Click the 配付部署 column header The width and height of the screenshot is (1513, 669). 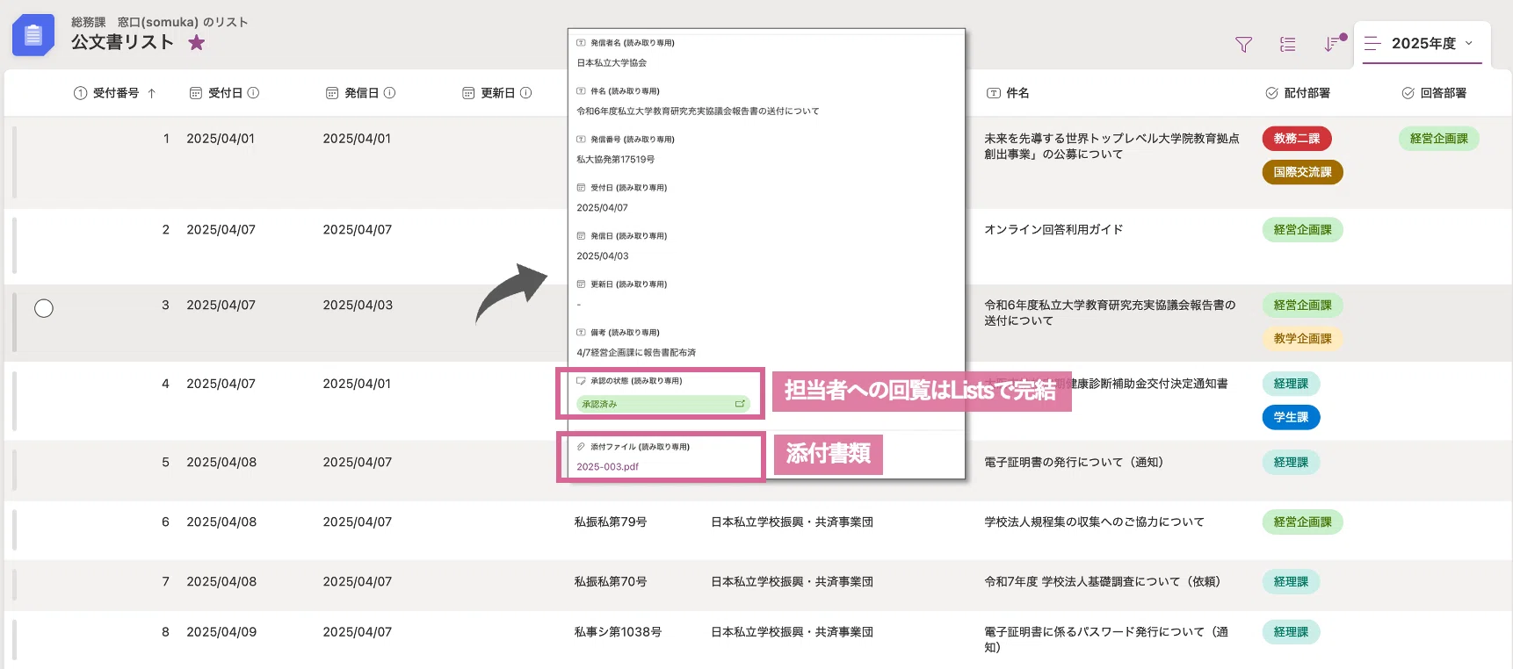click(1298, 93)
